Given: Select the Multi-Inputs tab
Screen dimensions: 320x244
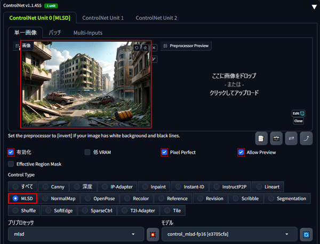Looking at the screenshot, I should (x=88, y=33).
